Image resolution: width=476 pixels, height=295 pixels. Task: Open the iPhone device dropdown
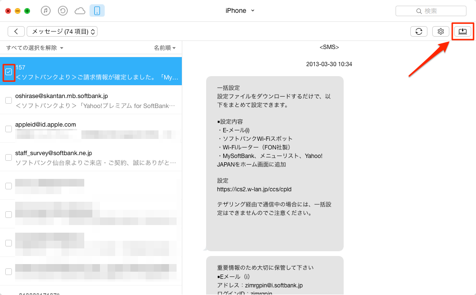point(240,10)
